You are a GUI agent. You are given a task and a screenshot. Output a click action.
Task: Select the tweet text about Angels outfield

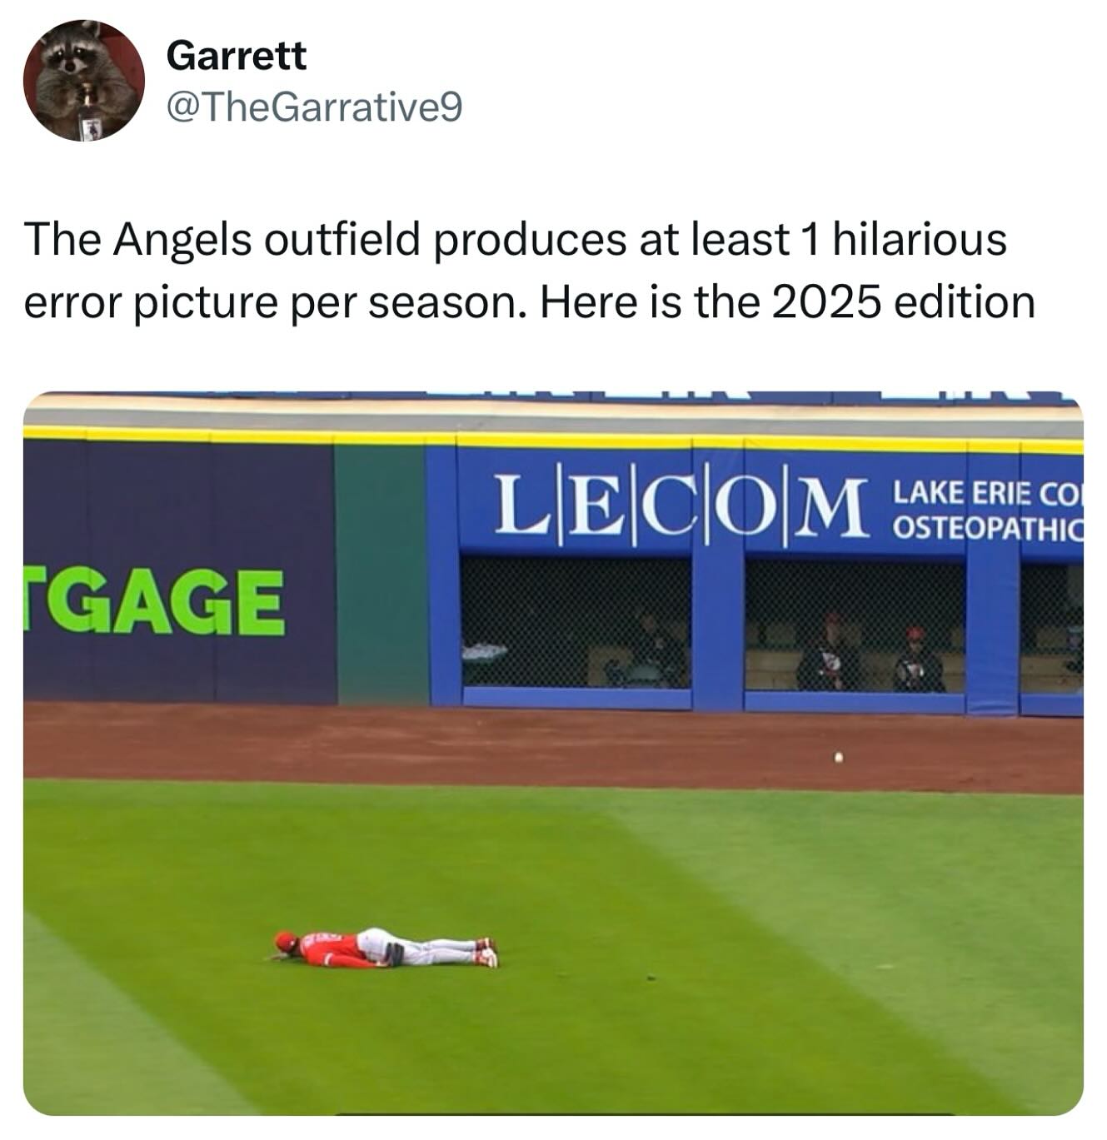tap(529, 270)
